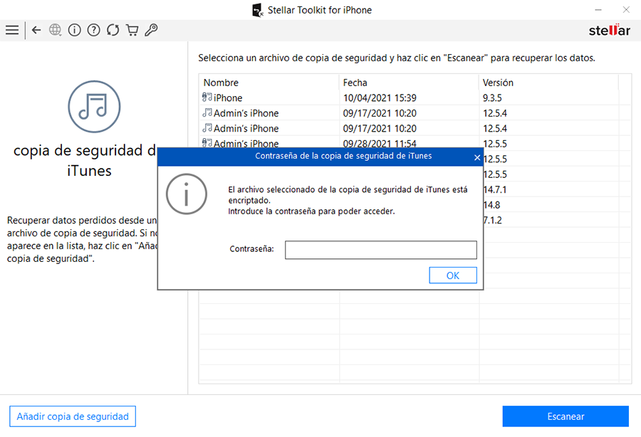
Task: Click the Escanear button
Action: point(566,416)
